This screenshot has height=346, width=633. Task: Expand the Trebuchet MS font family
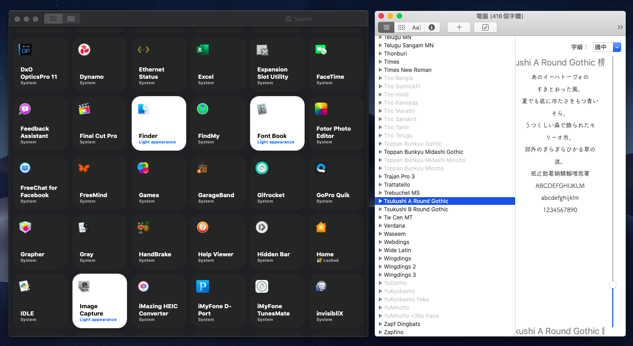tap(380, 193)
